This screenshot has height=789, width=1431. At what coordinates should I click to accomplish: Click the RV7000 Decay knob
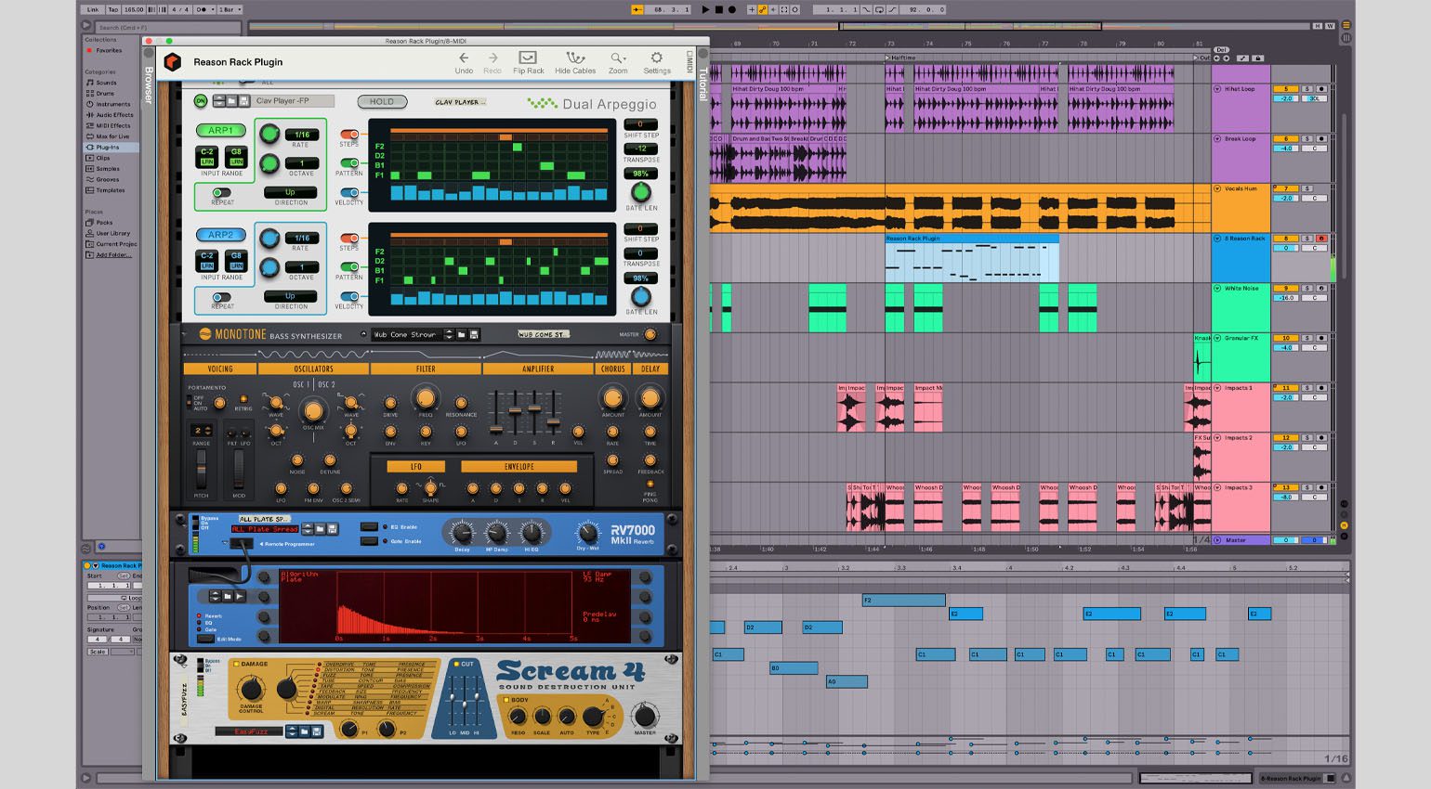pos(462,532)
